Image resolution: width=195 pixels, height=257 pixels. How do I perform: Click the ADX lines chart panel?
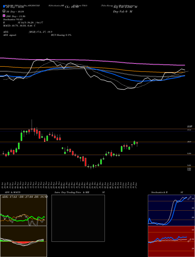pyautogui.click(x=23, y=210)
